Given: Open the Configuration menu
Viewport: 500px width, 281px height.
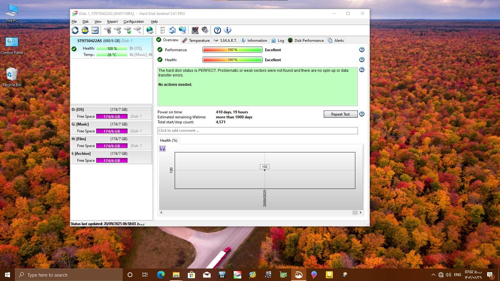Looking at the screenshot, I should (133, 22).
